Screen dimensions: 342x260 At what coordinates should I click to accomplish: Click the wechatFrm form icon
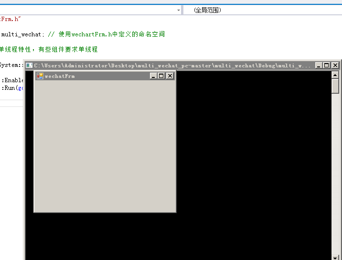click(40, 76)
